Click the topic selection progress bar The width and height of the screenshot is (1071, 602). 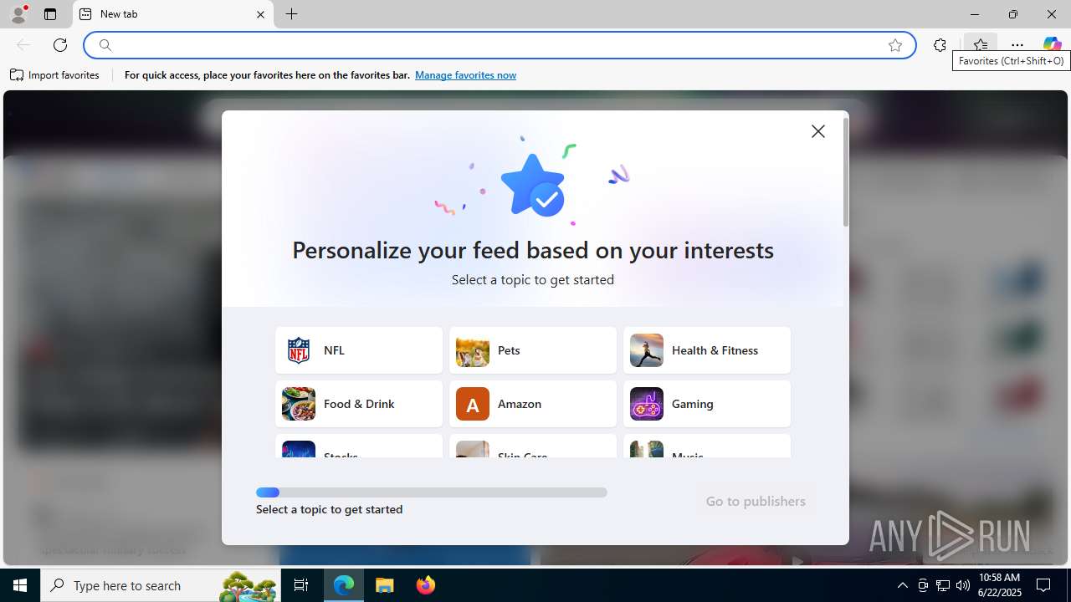432,492
